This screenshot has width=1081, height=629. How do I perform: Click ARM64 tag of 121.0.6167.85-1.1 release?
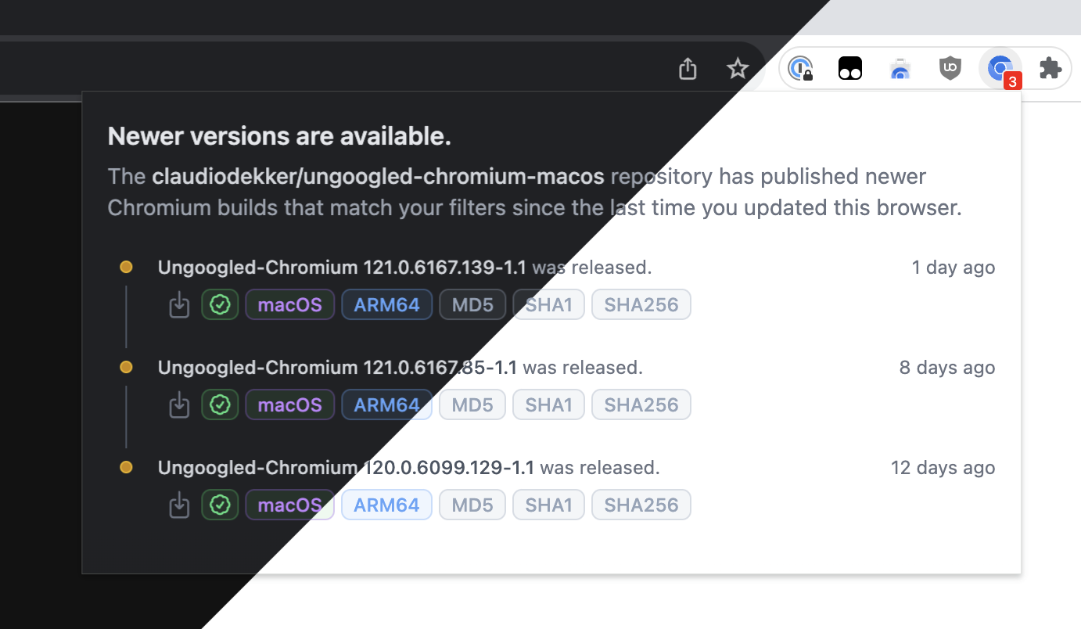pyautogui.click(x=387, y=405)
